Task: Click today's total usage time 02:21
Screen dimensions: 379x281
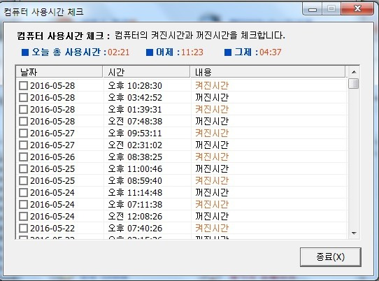Action: 118,52
